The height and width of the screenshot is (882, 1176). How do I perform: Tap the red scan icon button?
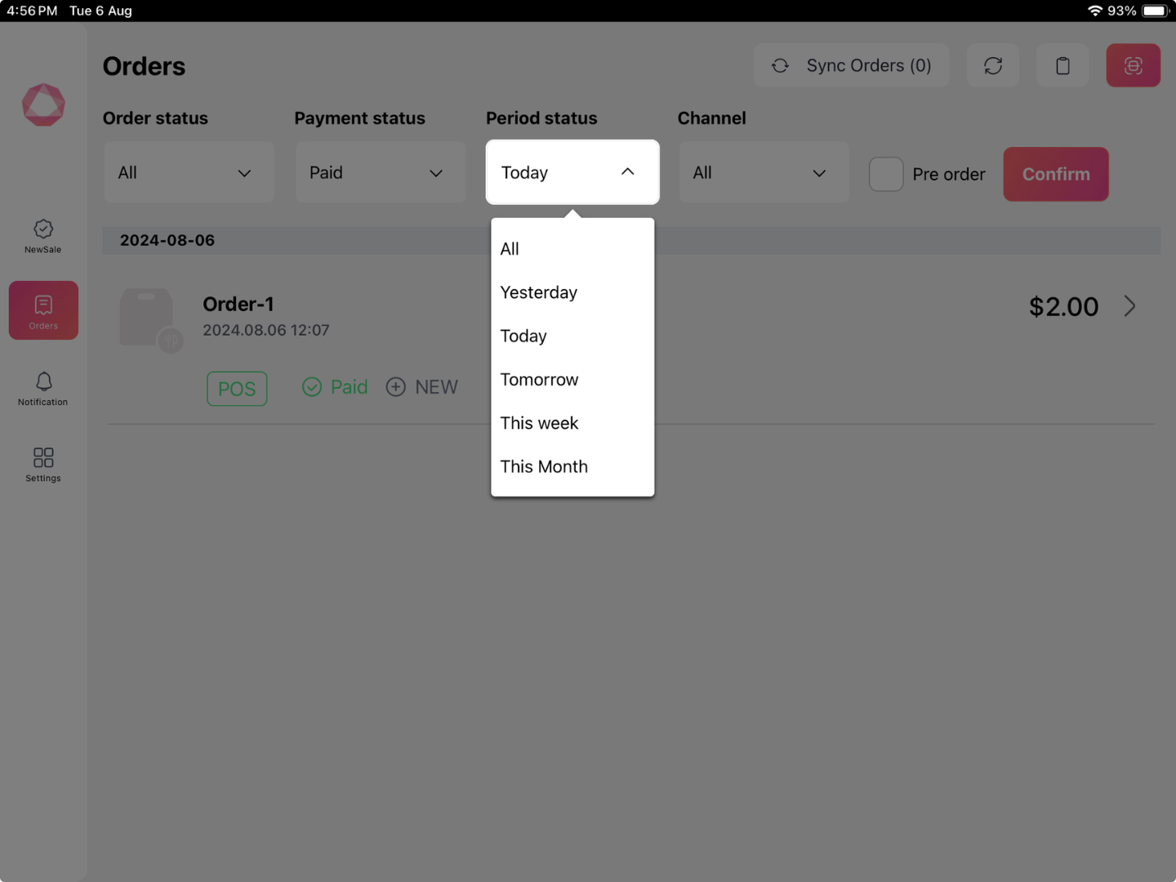[1133, 65]
